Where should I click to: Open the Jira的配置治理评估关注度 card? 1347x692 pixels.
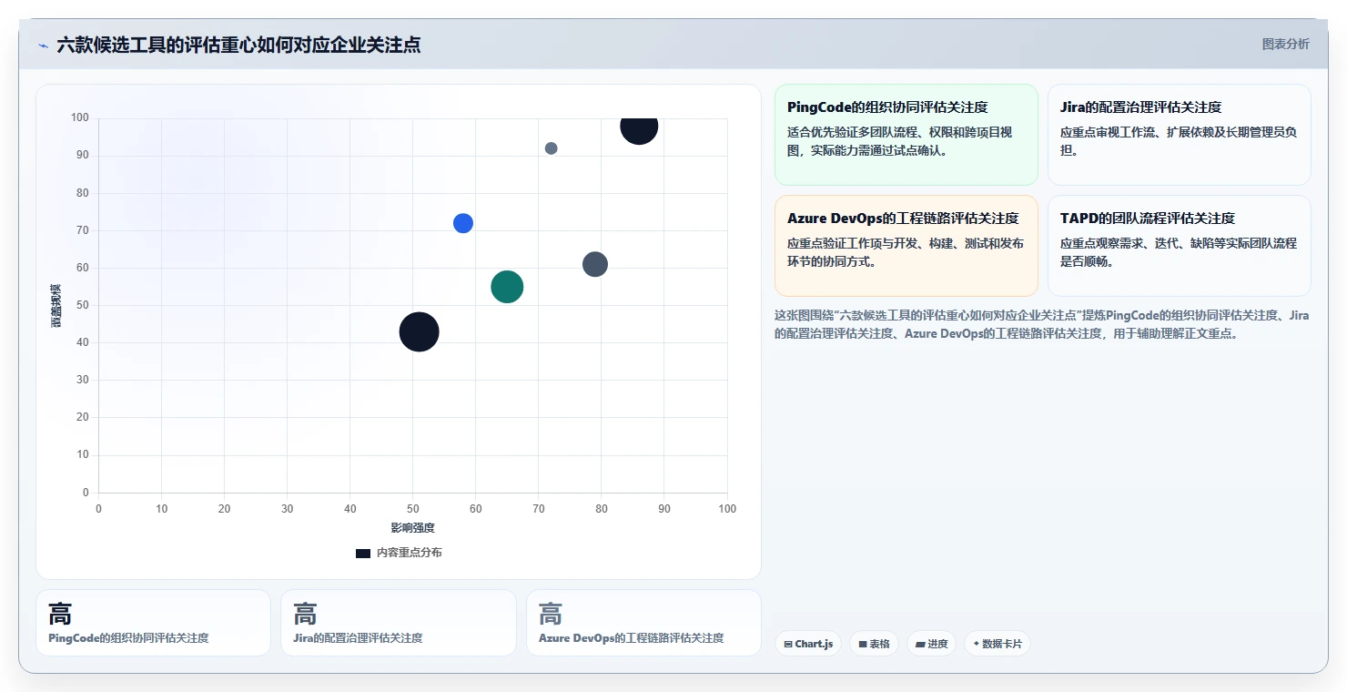(x=1180, y=135)
